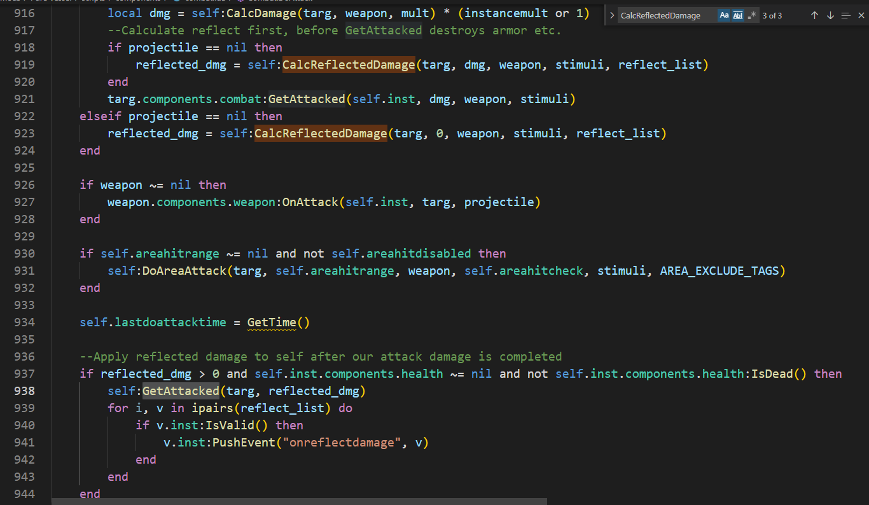Click line number 926 in gutter
869x505 pixels.
point(24,184)
